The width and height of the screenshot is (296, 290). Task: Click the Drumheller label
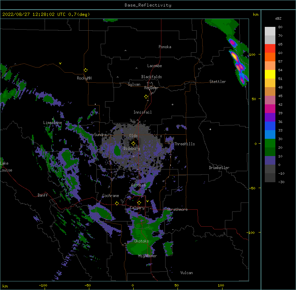point(219,168)
